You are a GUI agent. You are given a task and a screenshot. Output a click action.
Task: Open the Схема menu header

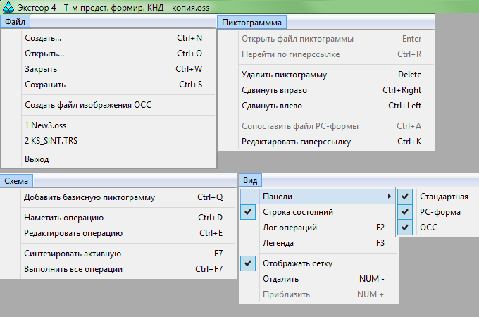[x=16, y=180]
